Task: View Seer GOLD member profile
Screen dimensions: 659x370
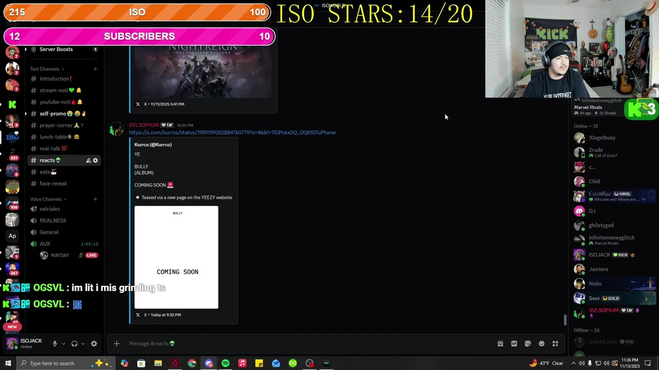Action: [x=615, y=298]
